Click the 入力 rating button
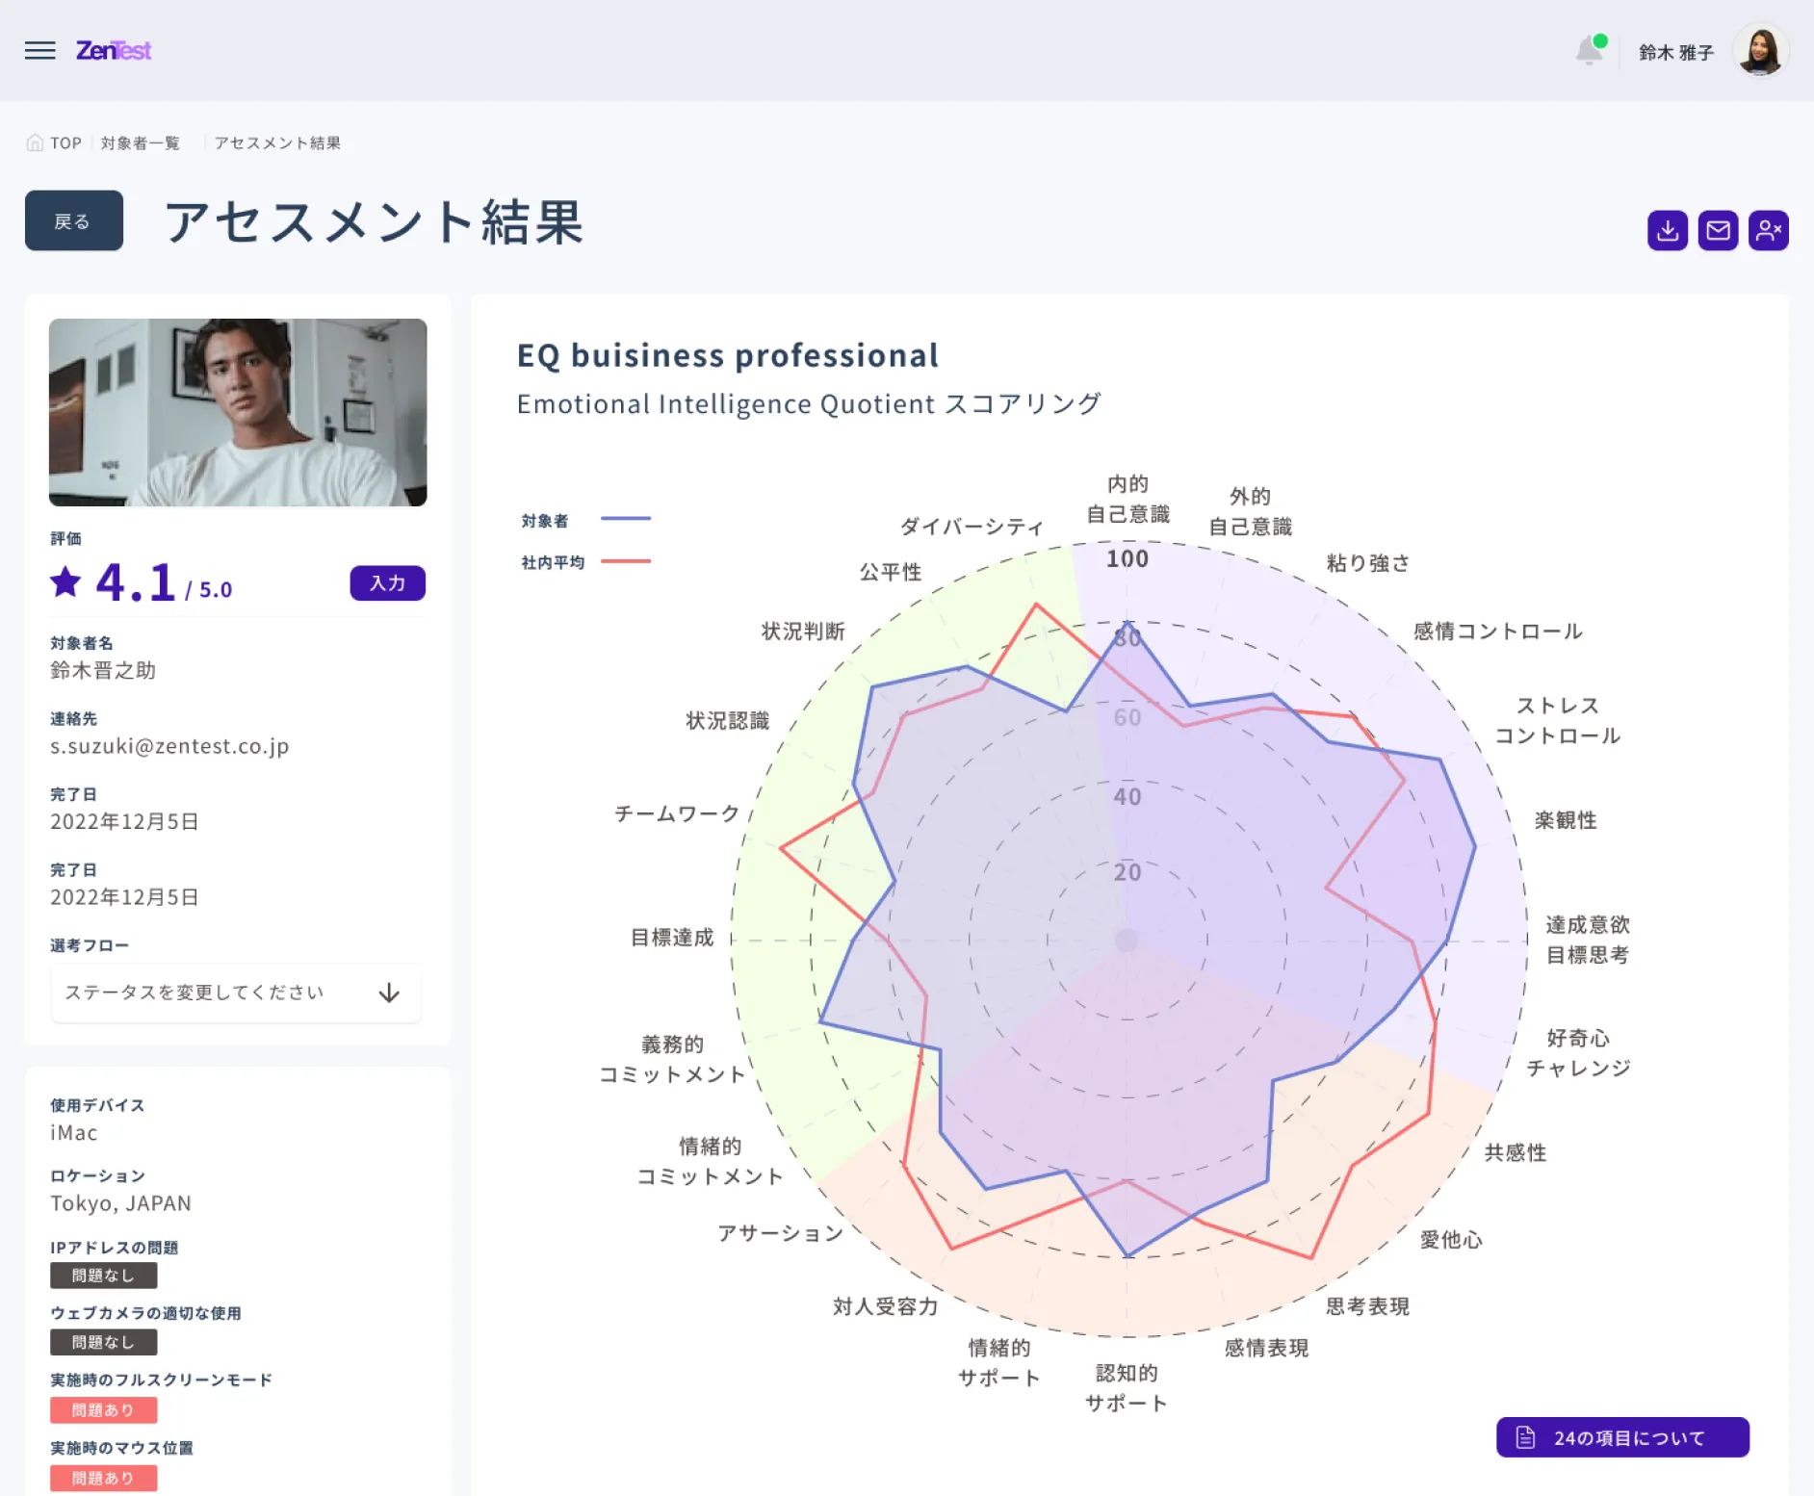This screenshot has height=1496, width=1814. tap(387, 583)
